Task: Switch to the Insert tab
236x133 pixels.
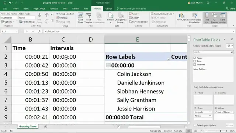Action: tap(26, 8)
